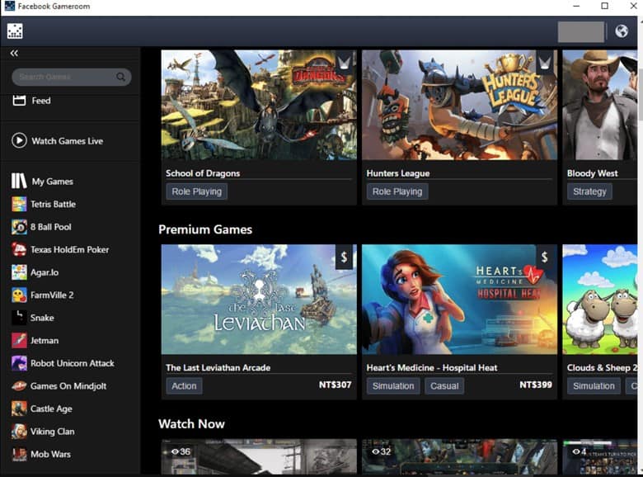Open the Gameroom dice home icon

coord(15,31)
